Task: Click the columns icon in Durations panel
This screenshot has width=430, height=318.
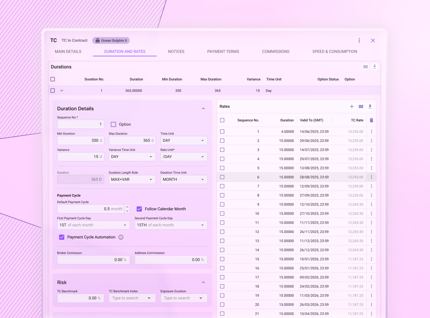Action: pos(366,67)
